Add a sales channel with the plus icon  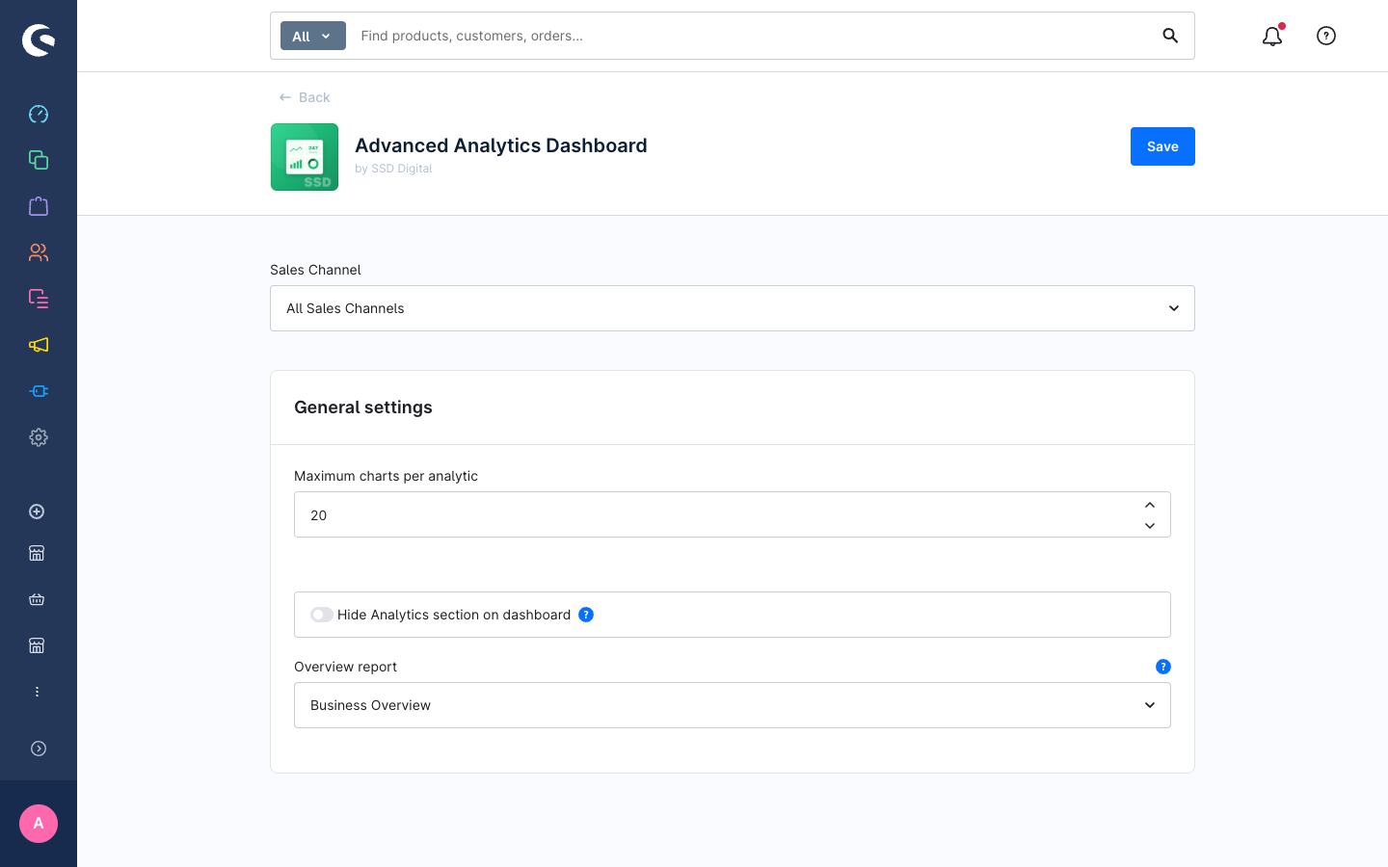click(37, 512)
